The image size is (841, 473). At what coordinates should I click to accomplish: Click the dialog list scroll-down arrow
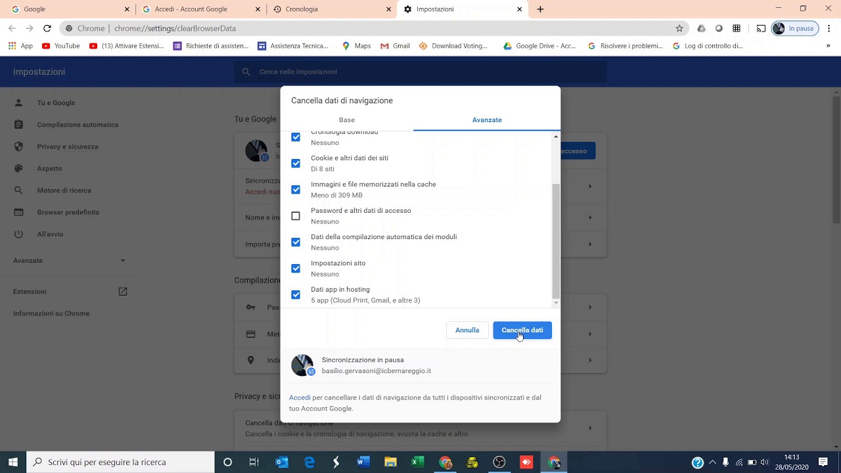coord(556,302)
